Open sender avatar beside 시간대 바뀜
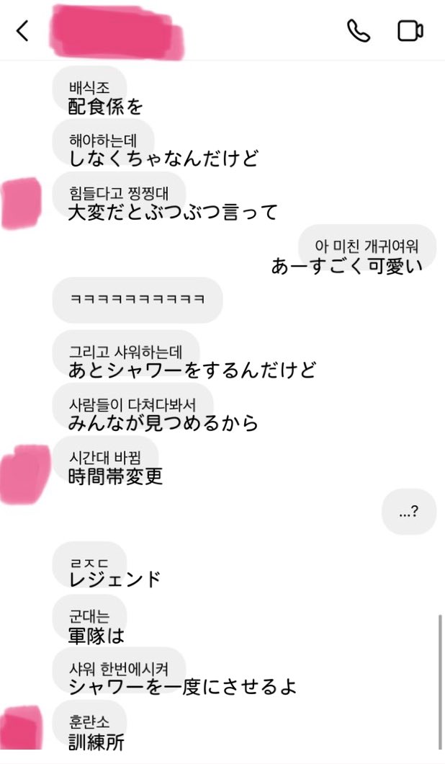The image size is (445, 764). tap(24, 474)
